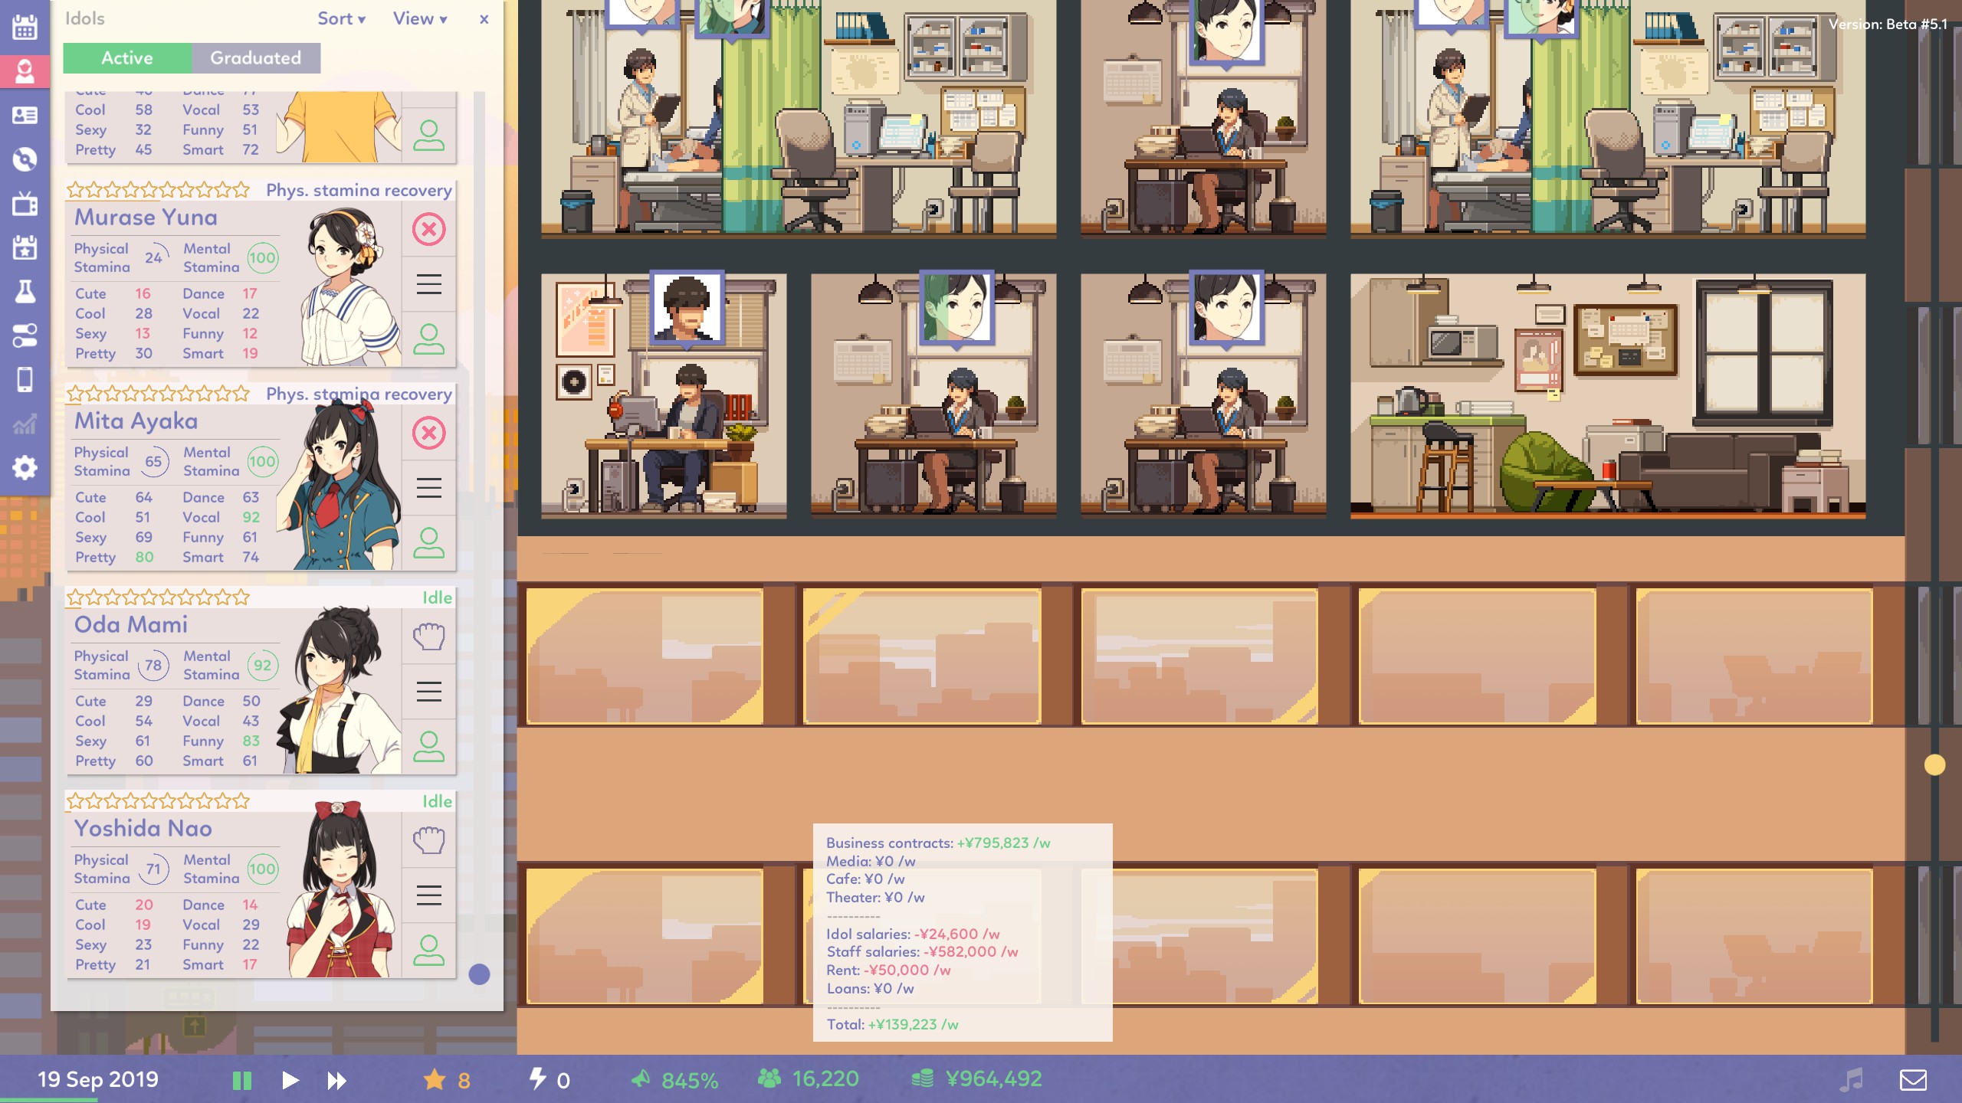Open Mita Ayaka's hamburger menu
This screenshot has height=1103, width=1962.
428,488
